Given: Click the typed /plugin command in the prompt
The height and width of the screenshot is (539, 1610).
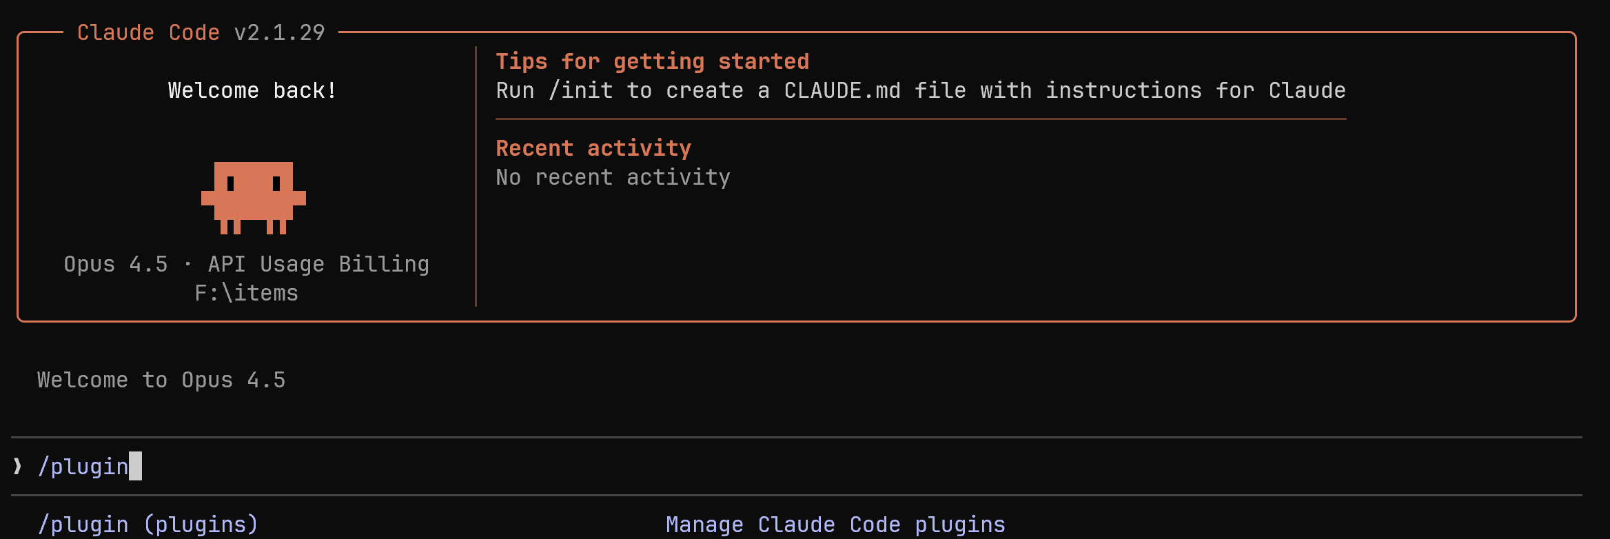Looking at the screenshot, I should [83, 467].
